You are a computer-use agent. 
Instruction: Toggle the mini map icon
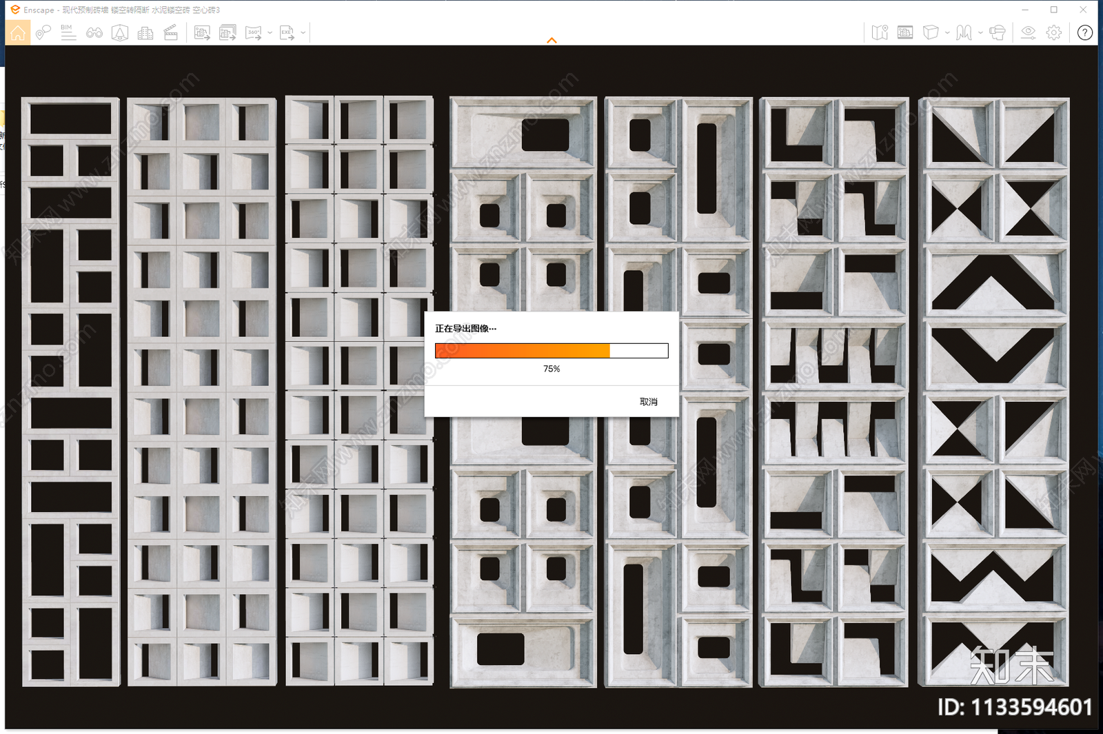pyautogui.click(x=880, y=32)
